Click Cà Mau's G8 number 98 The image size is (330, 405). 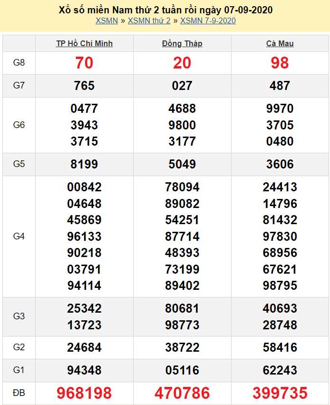(x=280, y=63)
